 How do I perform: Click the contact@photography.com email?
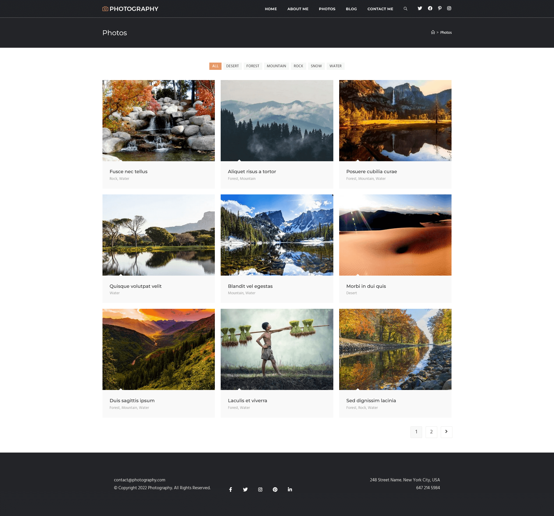(139, 480)
